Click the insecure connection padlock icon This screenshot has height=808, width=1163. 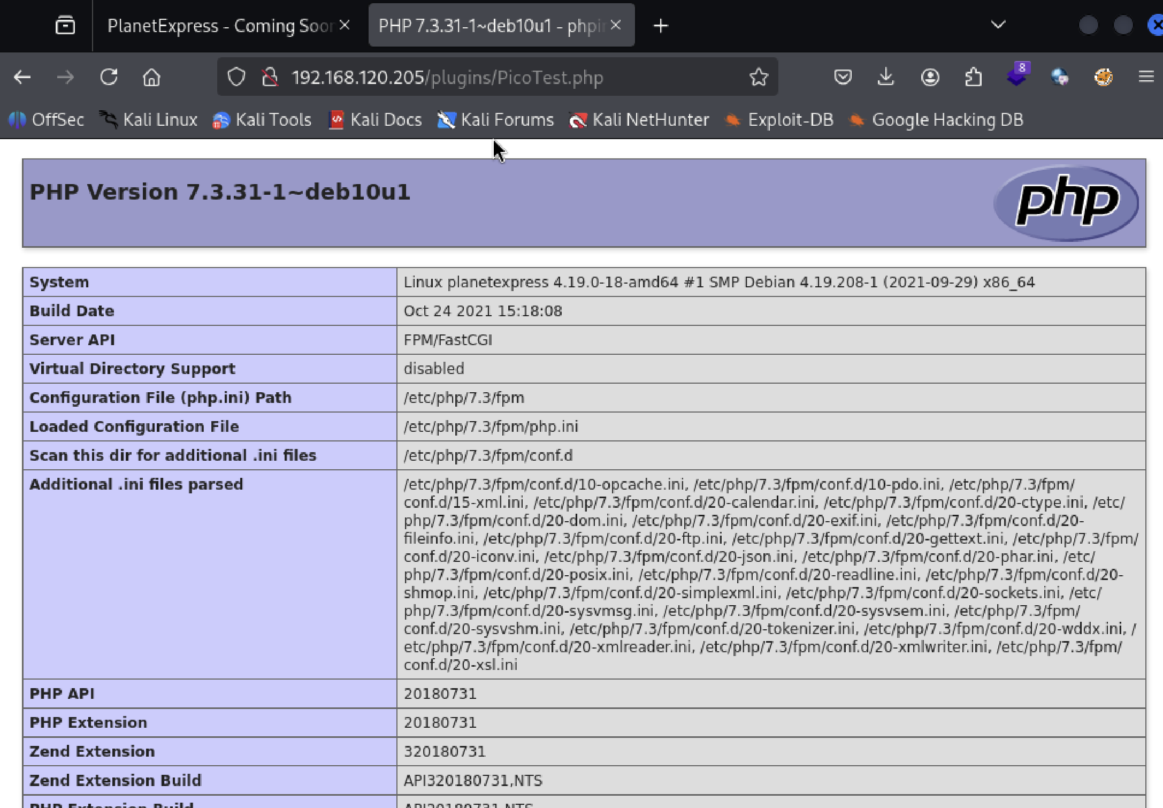click(x=270, y=78)
